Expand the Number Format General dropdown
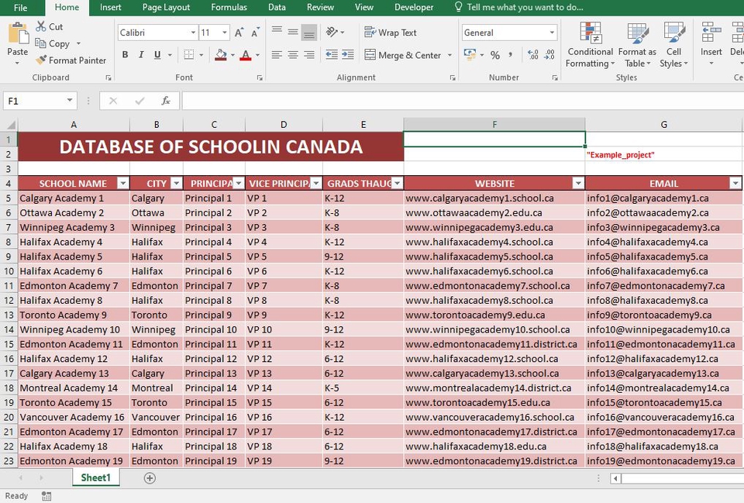The height and width of the screenshot is (503, 744). coord(552,33)
